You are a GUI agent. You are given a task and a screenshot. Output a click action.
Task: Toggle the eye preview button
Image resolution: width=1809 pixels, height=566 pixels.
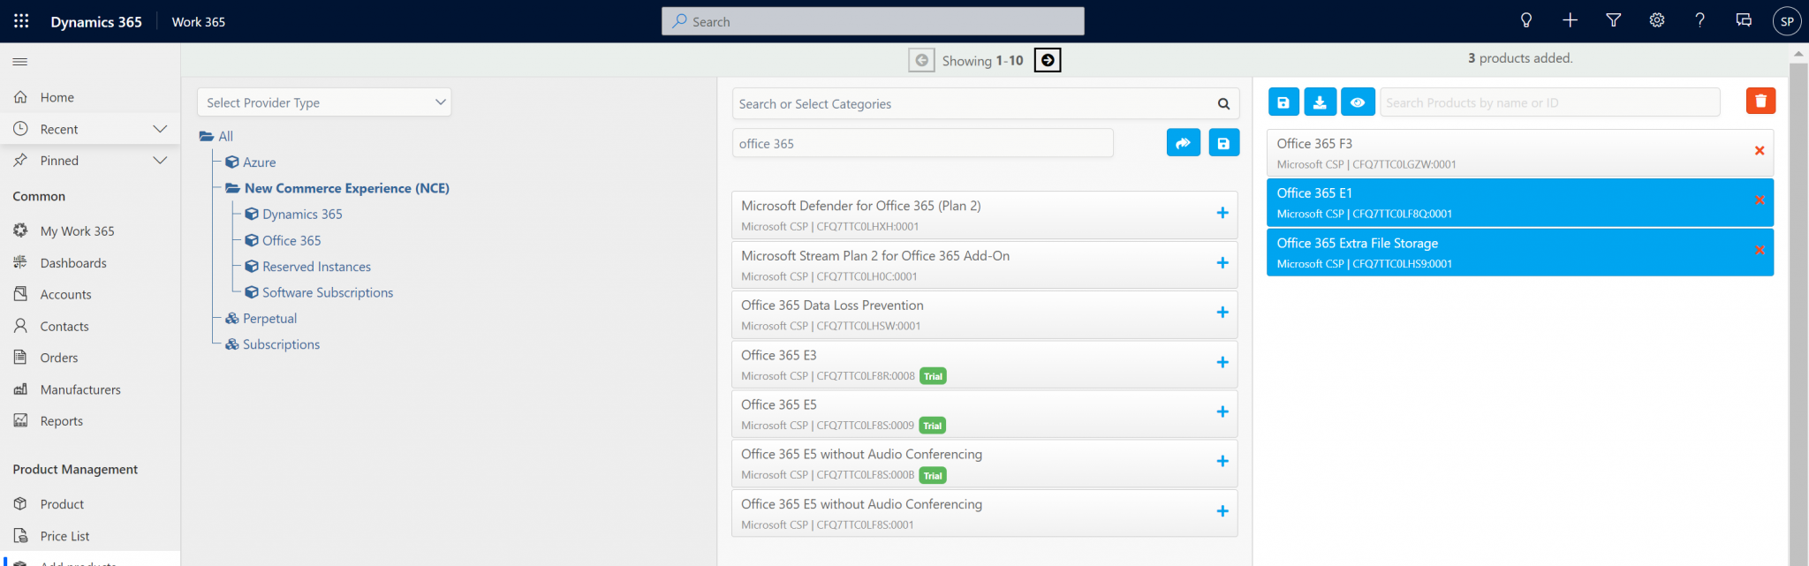pyautogui.click(x=1358, y=102)
